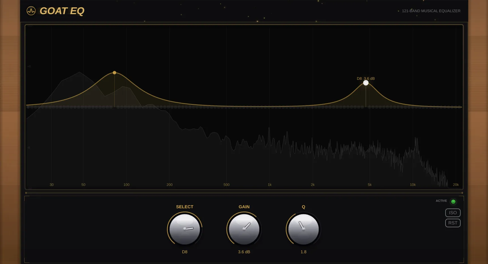Click the thin scrollbar below the EQ graph
The width and height of the screenshot is (488, 264).
(243, 193)
